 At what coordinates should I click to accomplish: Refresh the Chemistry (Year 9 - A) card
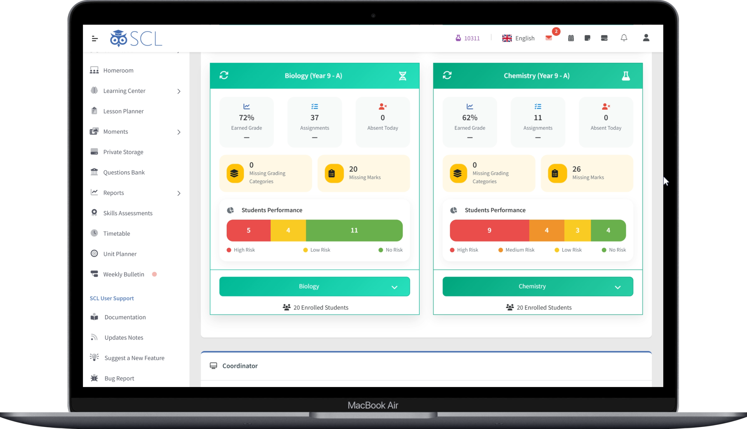click(x=447, y=76)
